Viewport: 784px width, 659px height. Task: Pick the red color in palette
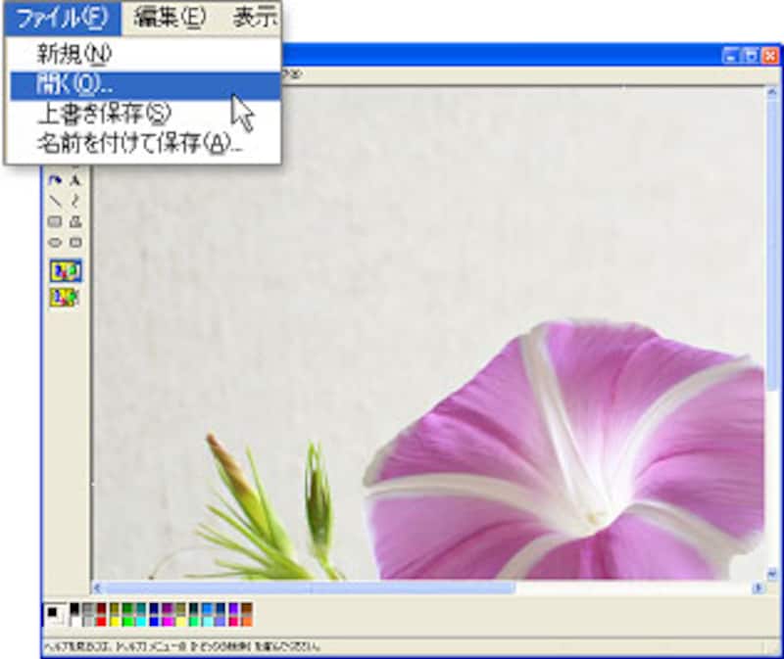click(x=101, y=620)
